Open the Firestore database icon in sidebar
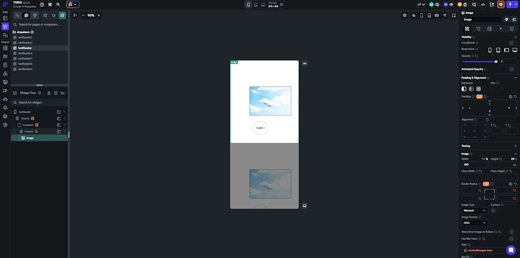Screen dimensions: 520x258 [5, 48]
